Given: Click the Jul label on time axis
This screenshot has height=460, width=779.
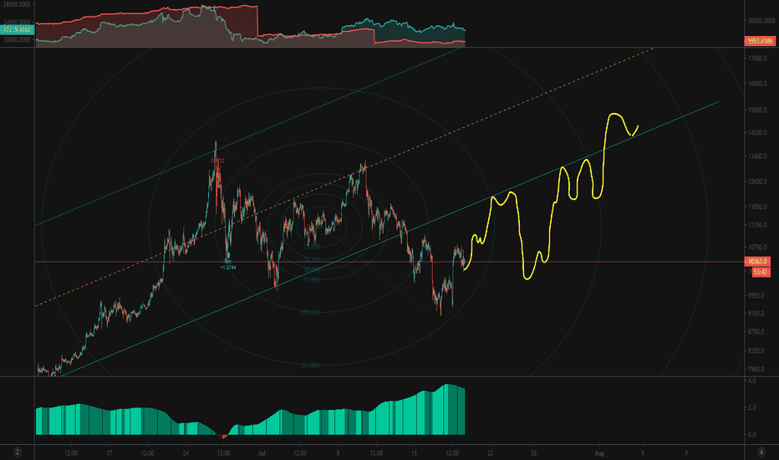Looking at the screenshot, I should 262,453.
